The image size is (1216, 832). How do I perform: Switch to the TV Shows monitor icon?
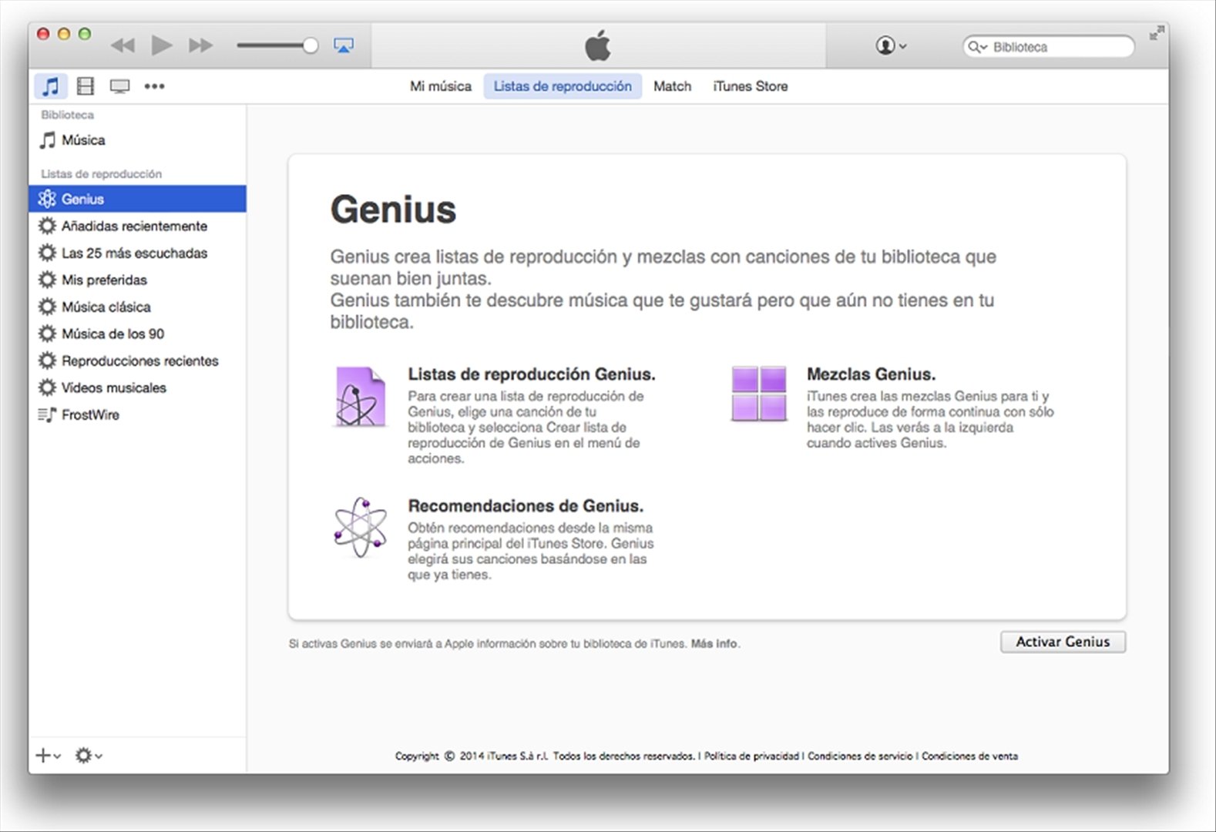(119, 86)
